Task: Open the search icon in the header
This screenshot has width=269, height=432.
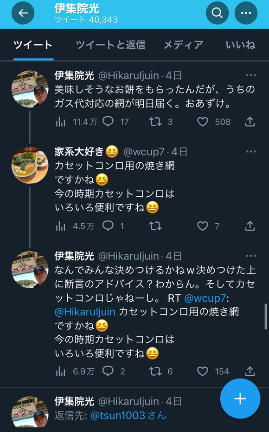Action: (217, 13)
